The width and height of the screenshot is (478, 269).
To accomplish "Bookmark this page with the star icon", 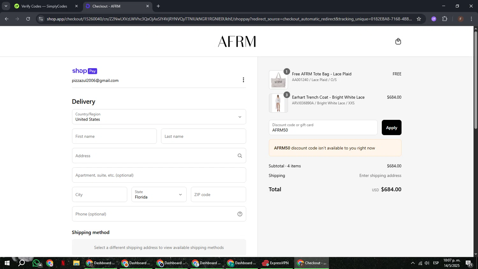I will click(x=419, y=19).
